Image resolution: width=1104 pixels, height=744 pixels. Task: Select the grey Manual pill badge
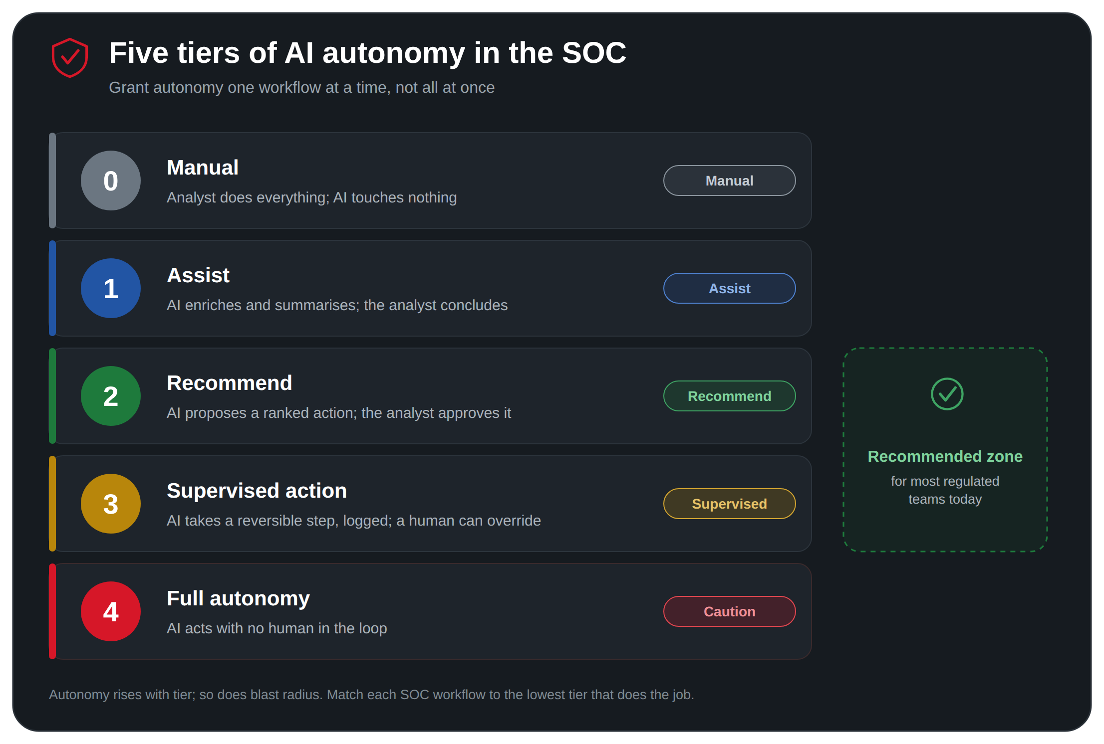pos(729,181)
